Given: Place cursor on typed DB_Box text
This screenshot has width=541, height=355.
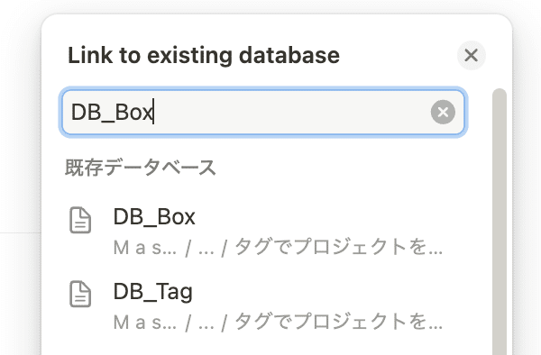Looking at the screenshot, I should [112, 113].
